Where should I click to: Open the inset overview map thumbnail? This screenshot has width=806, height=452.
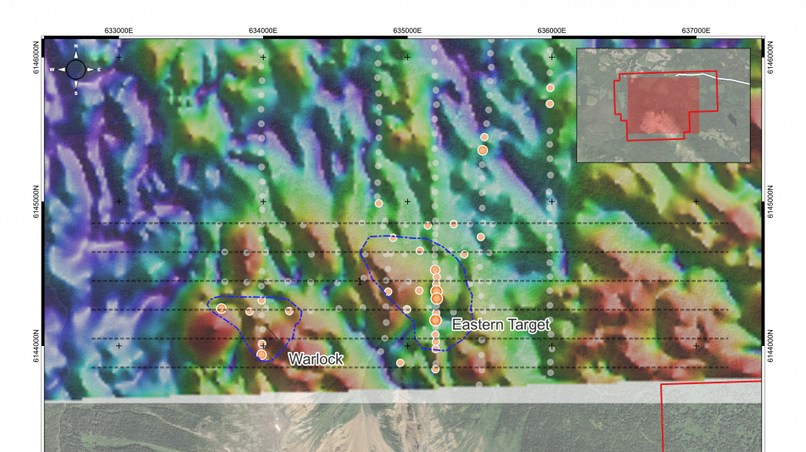[x=663, y=105]
